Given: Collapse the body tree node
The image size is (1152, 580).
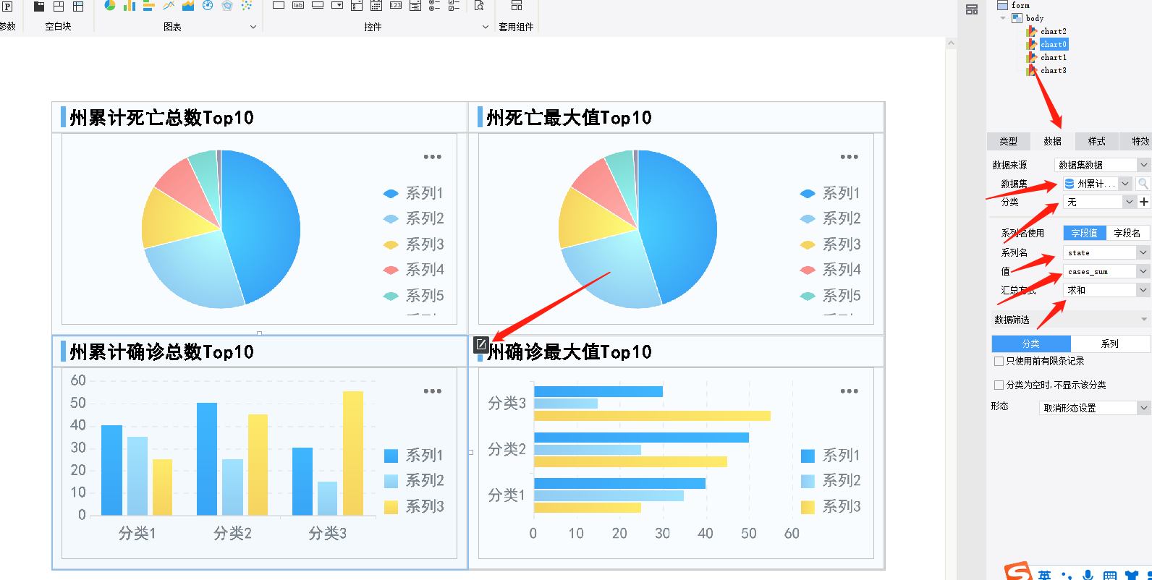Looking at the screenshot, I should (1003, 18).
